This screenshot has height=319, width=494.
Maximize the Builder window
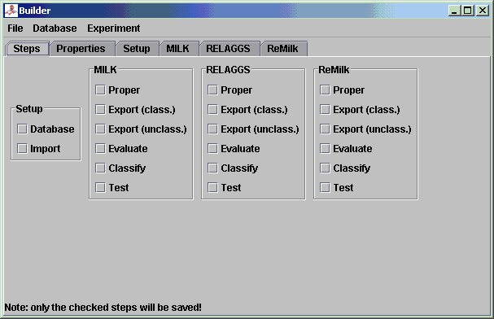[468, 11]
